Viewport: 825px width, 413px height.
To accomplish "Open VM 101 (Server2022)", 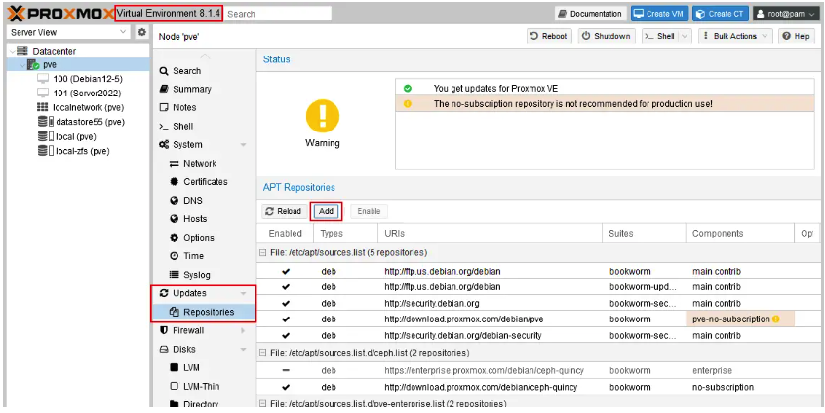I will tap(87, 93).
